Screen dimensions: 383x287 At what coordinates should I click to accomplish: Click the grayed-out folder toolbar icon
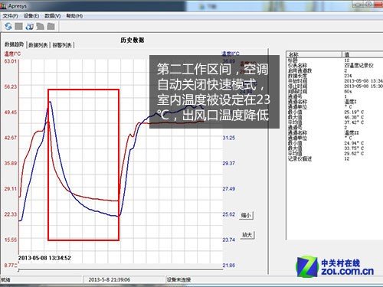pos(51,26)
